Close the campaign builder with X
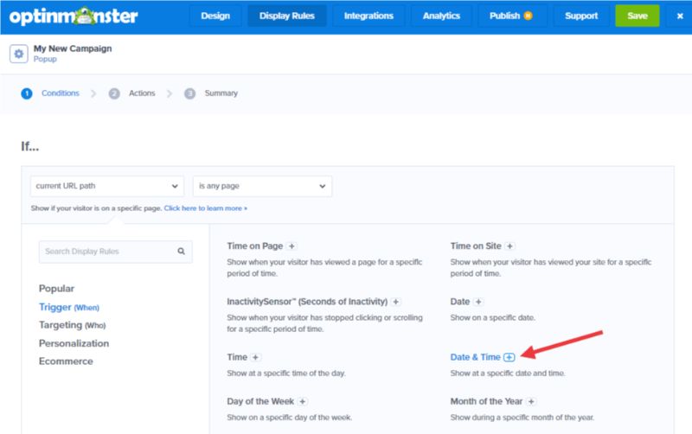Screen dimensions: 692x434 click(x=680, y=16)
